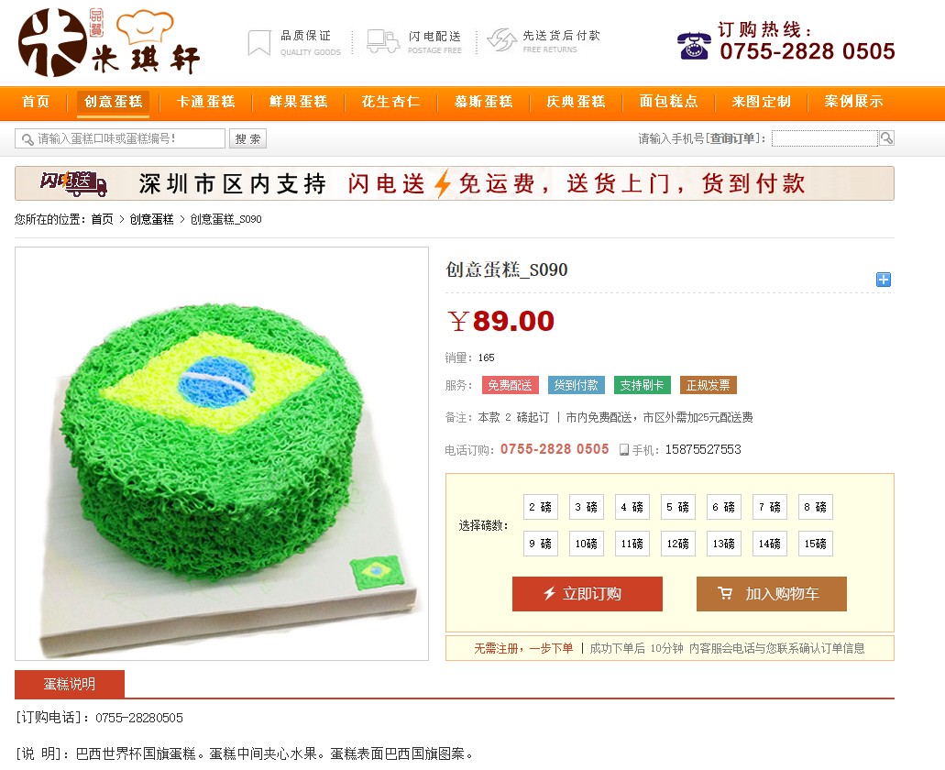The height and width of the screenshot is (770, 945).
Task: Click the order query magnifier icon
Action: [x=886, y=138]
